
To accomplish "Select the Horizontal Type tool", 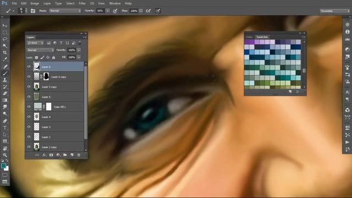I will (x=5, y=128).
